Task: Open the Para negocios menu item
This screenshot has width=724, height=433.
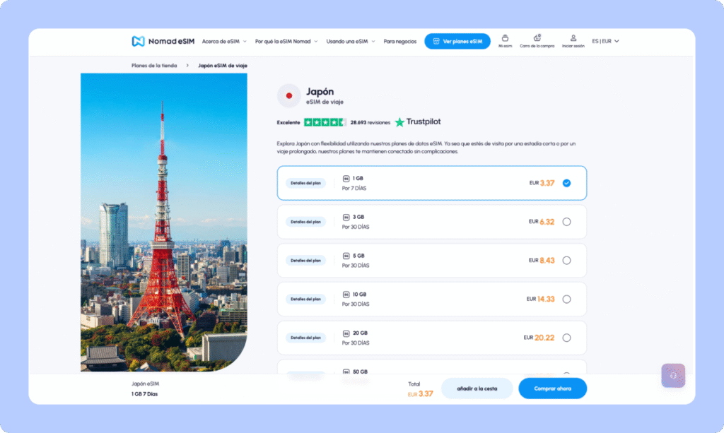Action: point(400,42)
